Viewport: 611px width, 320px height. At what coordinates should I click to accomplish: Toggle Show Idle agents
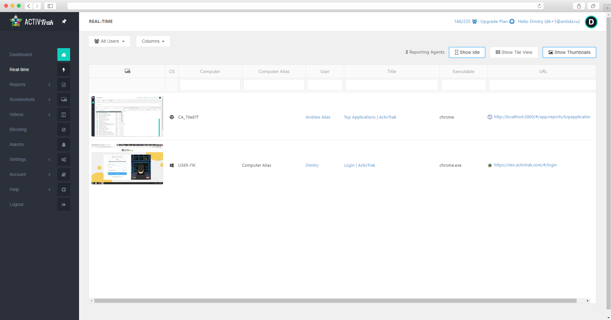click(467, 52)
